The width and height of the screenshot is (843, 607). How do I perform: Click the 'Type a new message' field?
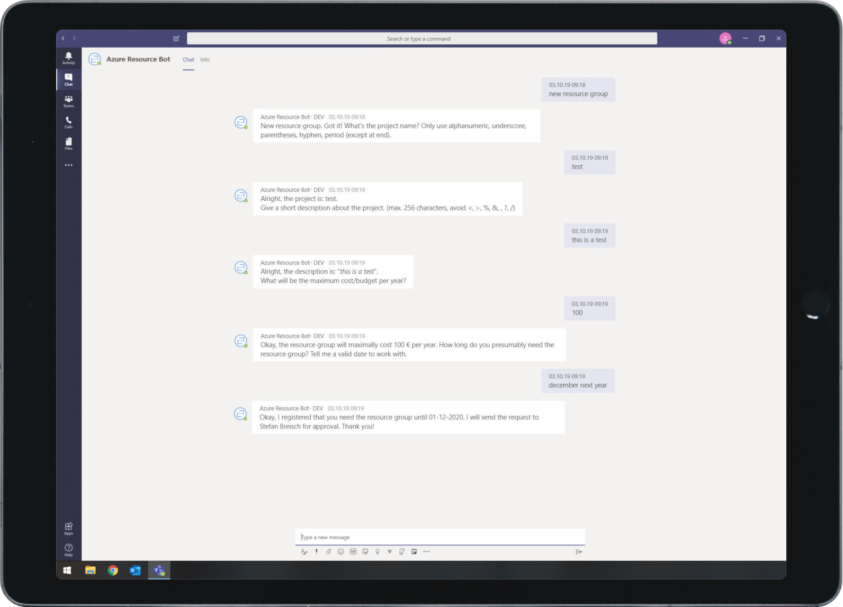pyautogui.click(x=440, y=537)
